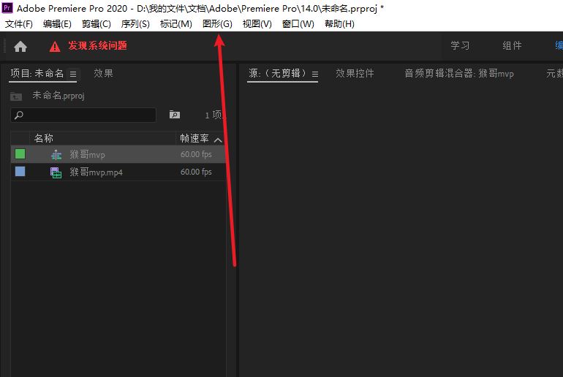Switch to the 效果 panel tab
Viewport: 563px width, 377px height.
(x=103, y=73)
